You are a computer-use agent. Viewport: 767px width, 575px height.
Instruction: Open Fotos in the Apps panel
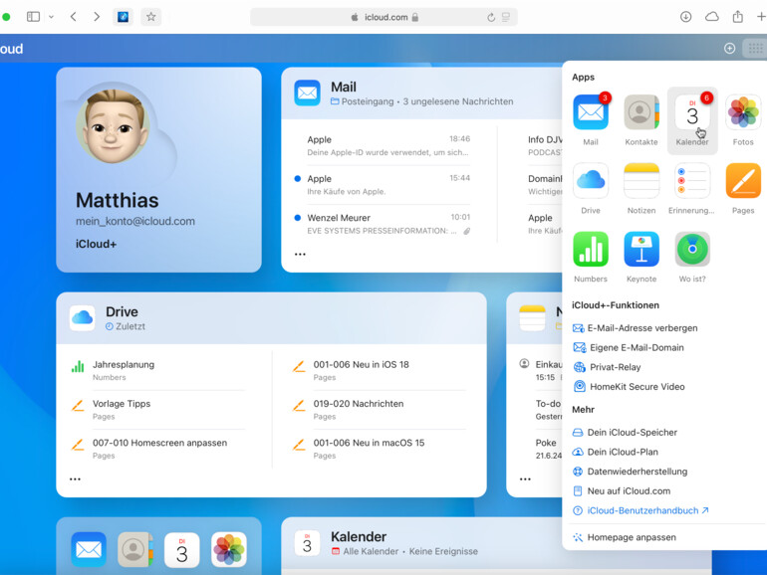pos(743,112)
